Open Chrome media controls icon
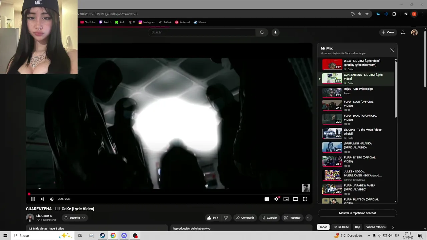This screenshot has height=240, width=427. [x=406, y=14]
